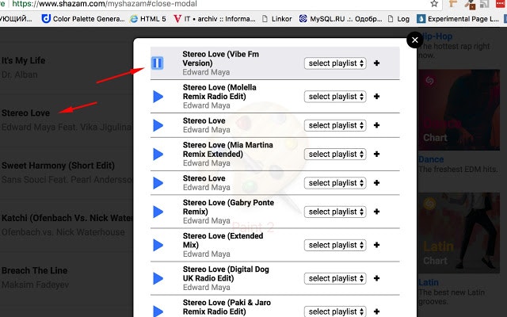The height and width of the screenshot is (317, 507).
Task: Play Stereo Love (Paki & Jaro Remix)
Action: [x=158, y=311]
